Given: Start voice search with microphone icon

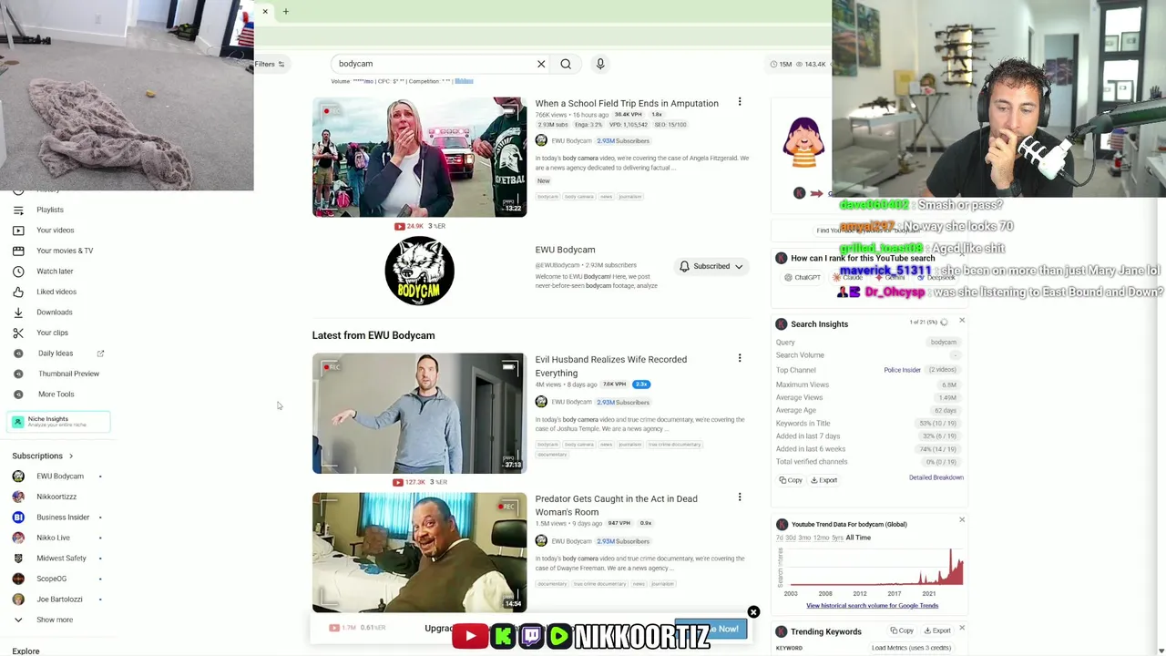Looking at the screenshot, I should pos(600,64).
